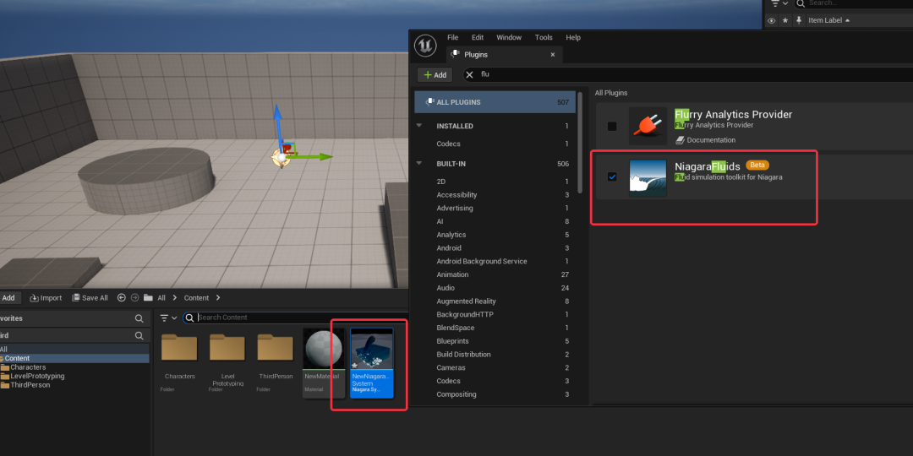Screen dimensions: 913x456
Task: Open the Help menu
Action: tap(573, 37)
